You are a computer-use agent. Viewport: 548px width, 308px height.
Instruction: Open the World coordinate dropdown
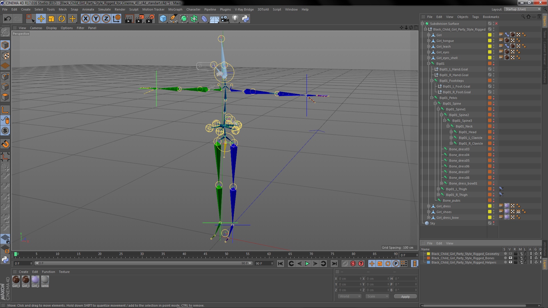coord(350,296)
